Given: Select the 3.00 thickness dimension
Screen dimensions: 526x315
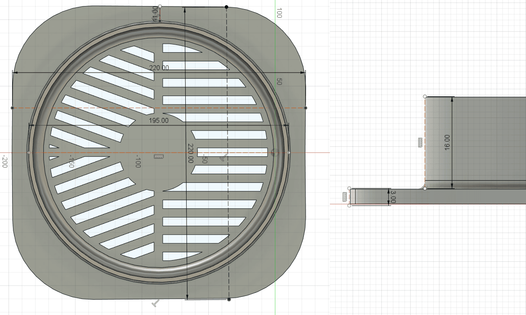Looking at the screenshot, I should click(393, 197).
